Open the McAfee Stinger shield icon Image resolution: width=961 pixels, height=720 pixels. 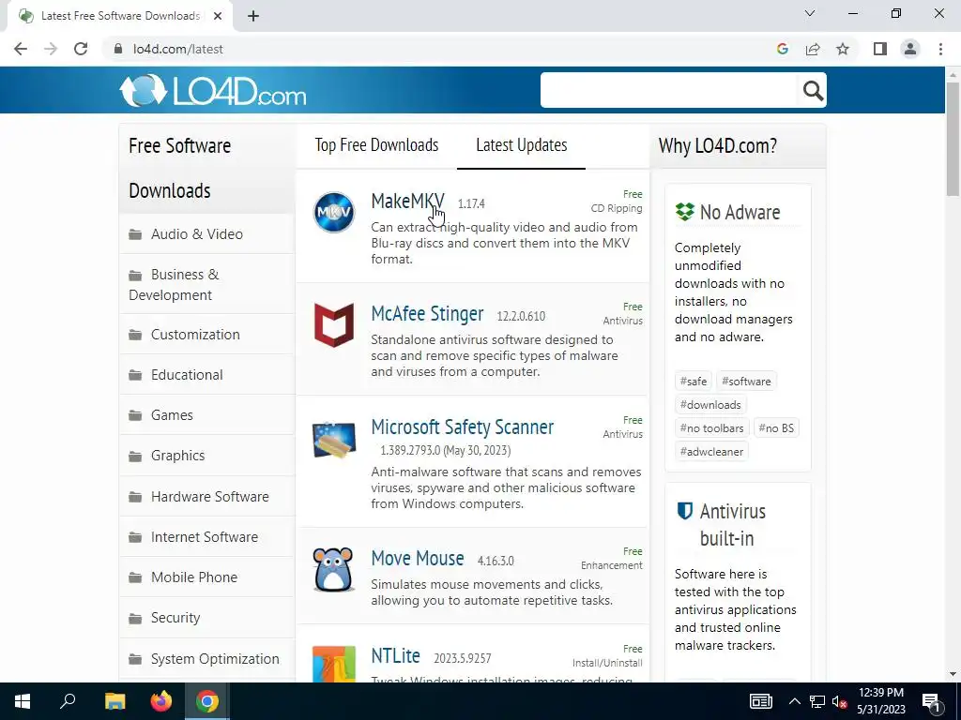(334, 325)
